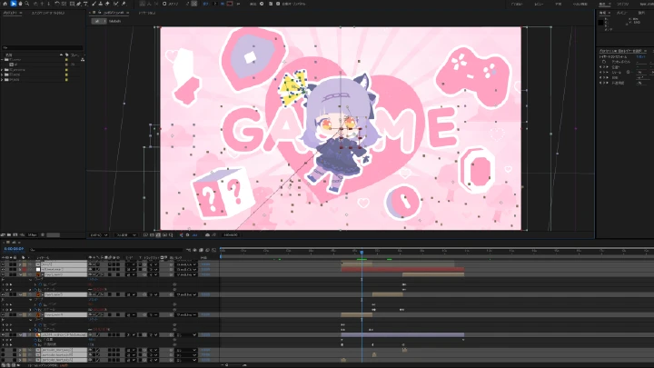
Task: Collapse the violet-labeled layer's properties
Action: (x=20, y=334)
